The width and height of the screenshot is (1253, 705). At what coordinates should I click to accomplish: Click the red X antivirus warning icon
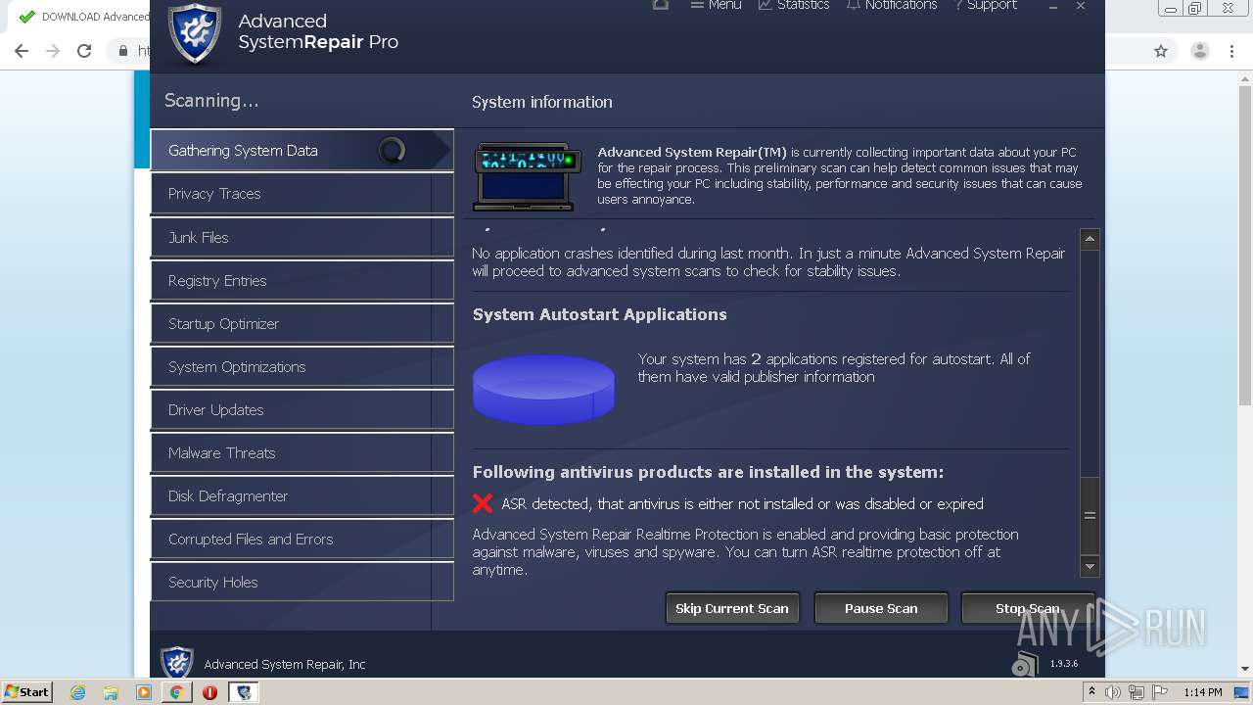pyautogui.click(x=483, y=503)
